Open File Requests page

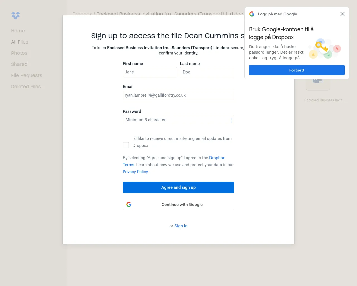(x=26, y=75)
